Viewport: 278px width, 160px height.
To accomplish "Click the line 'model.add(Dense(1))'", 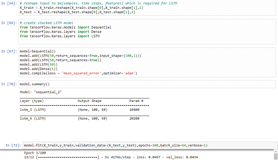I will coord(38,69).
